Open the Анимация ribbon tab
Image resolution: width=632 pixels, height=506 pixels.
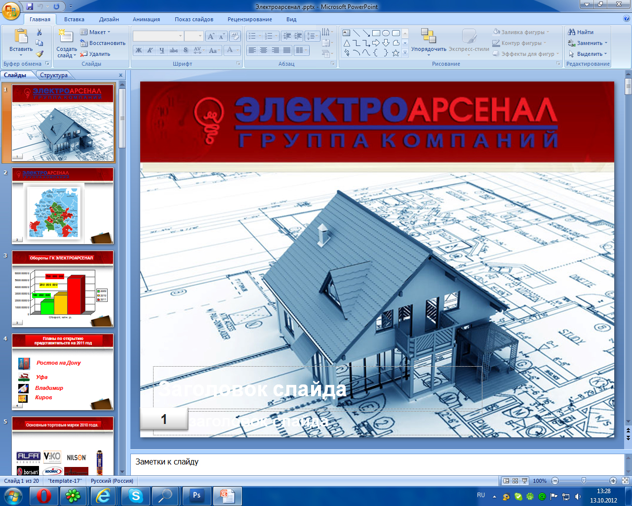146,19
